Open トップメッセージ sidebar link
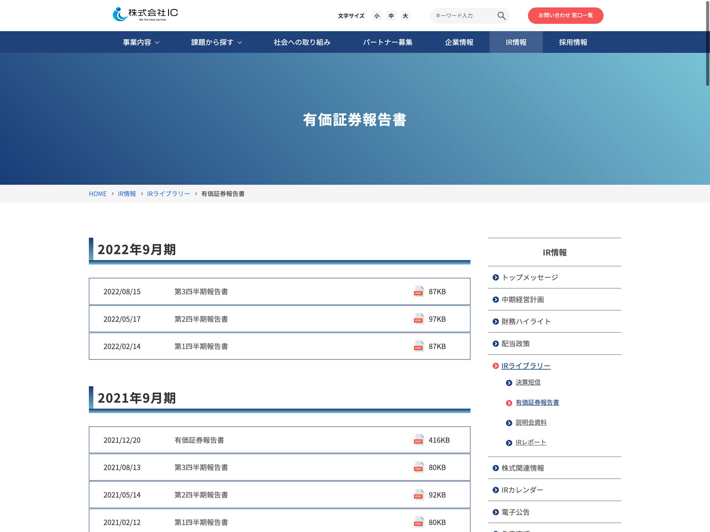The height and width of the screenshot is (532, 710). click(x=530, y=278)
